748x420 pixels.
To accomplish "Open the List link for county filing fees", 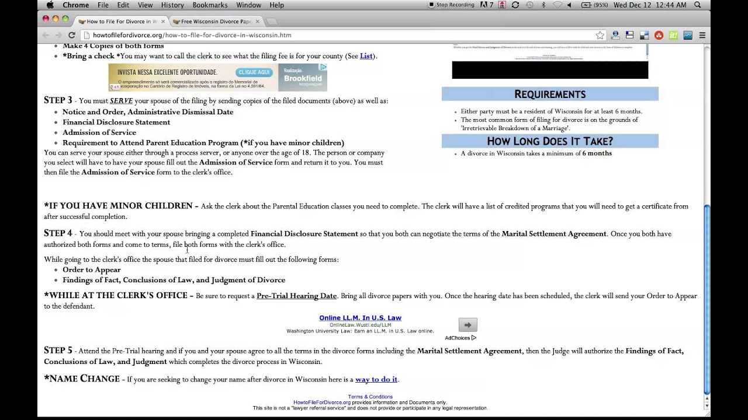I will pos(366,56).
